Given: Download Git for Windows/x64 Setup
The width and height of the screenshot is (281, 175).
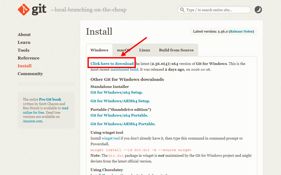Looking at the screenshot, I should coord(116,92).
